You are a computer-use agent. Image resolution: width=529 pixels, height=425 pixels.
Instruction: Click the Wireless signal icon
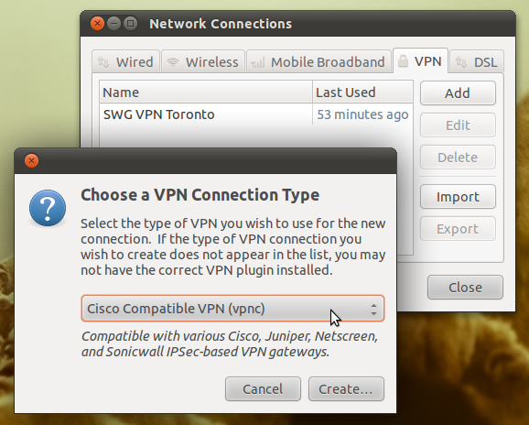(x=173, y=62)
